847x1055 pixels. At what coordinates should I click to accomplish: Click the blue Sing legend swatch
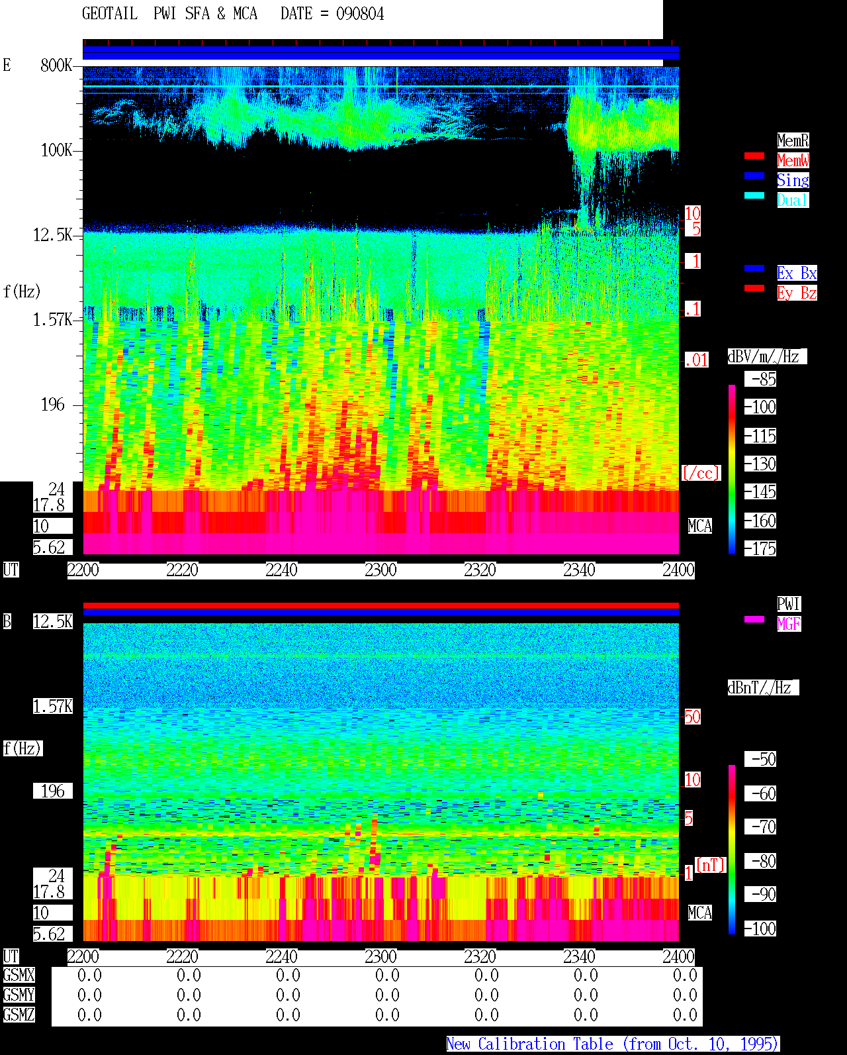(754, 176)
